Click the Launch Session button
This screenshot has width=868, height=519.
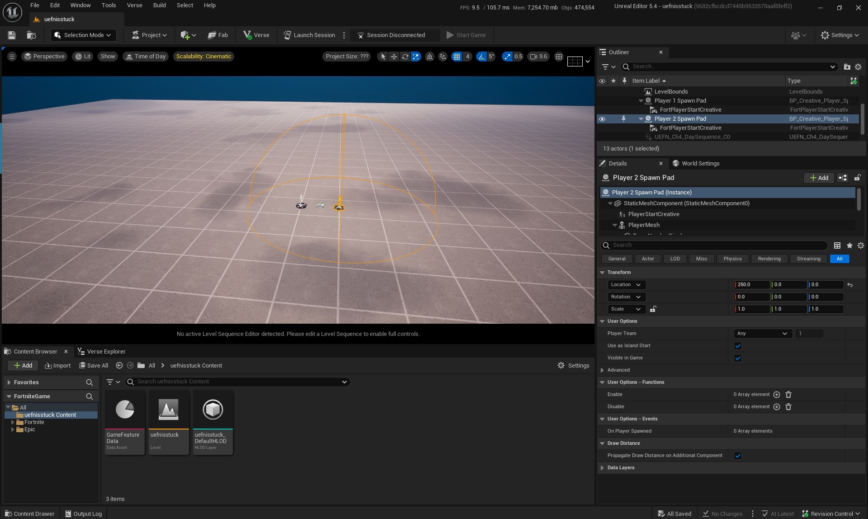(309, 35)
